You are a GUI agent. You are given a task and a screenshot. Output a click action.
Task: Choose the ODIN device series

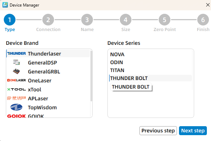[x=117, y=62]
